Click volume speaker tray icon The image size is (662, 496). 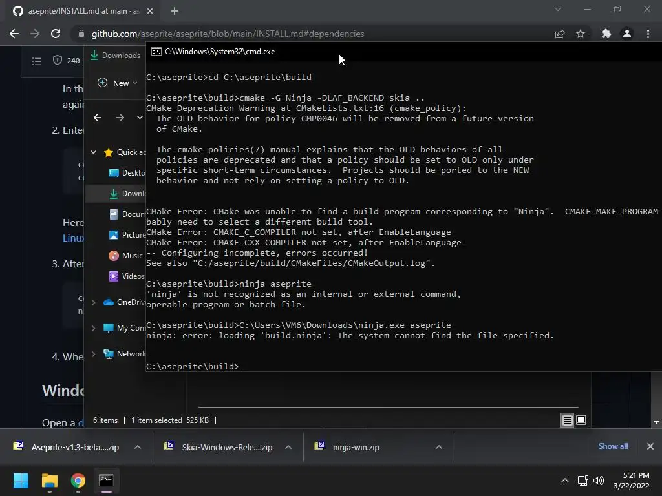tap(598, 480)
